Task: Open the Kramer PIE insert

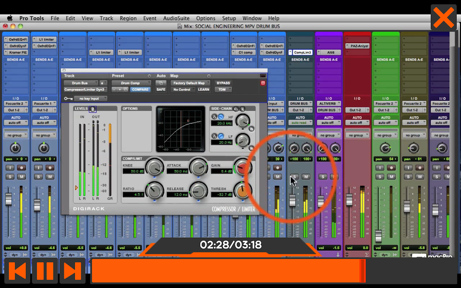Action: pyautogui.click(x=16, y=52)
